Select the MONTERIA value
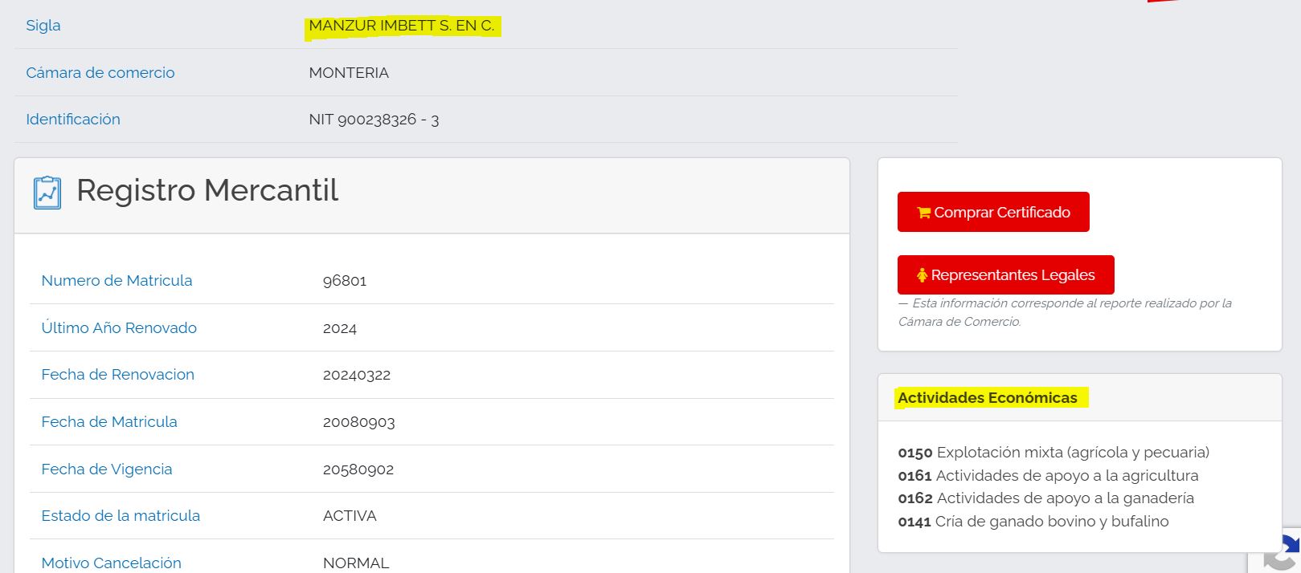1301x573 pixels. (x=349, y=73)
